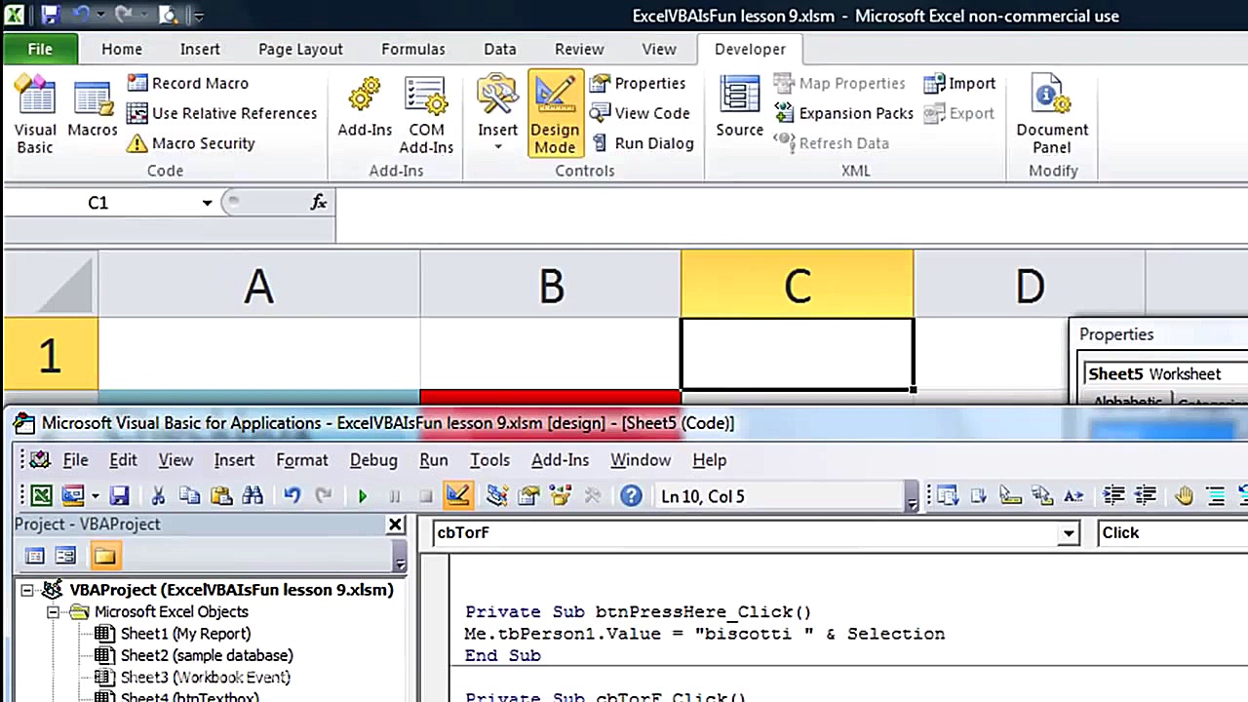1248x702 pixels.
Task: Click Paste icon in VBA toolbar
Action: tap(220, 496)
